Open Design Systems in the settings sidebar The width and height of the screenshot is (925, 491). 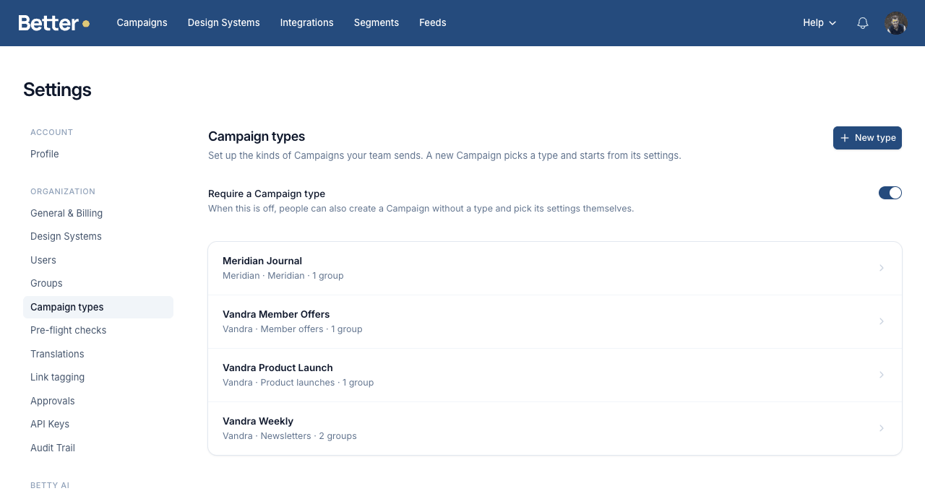98,236
